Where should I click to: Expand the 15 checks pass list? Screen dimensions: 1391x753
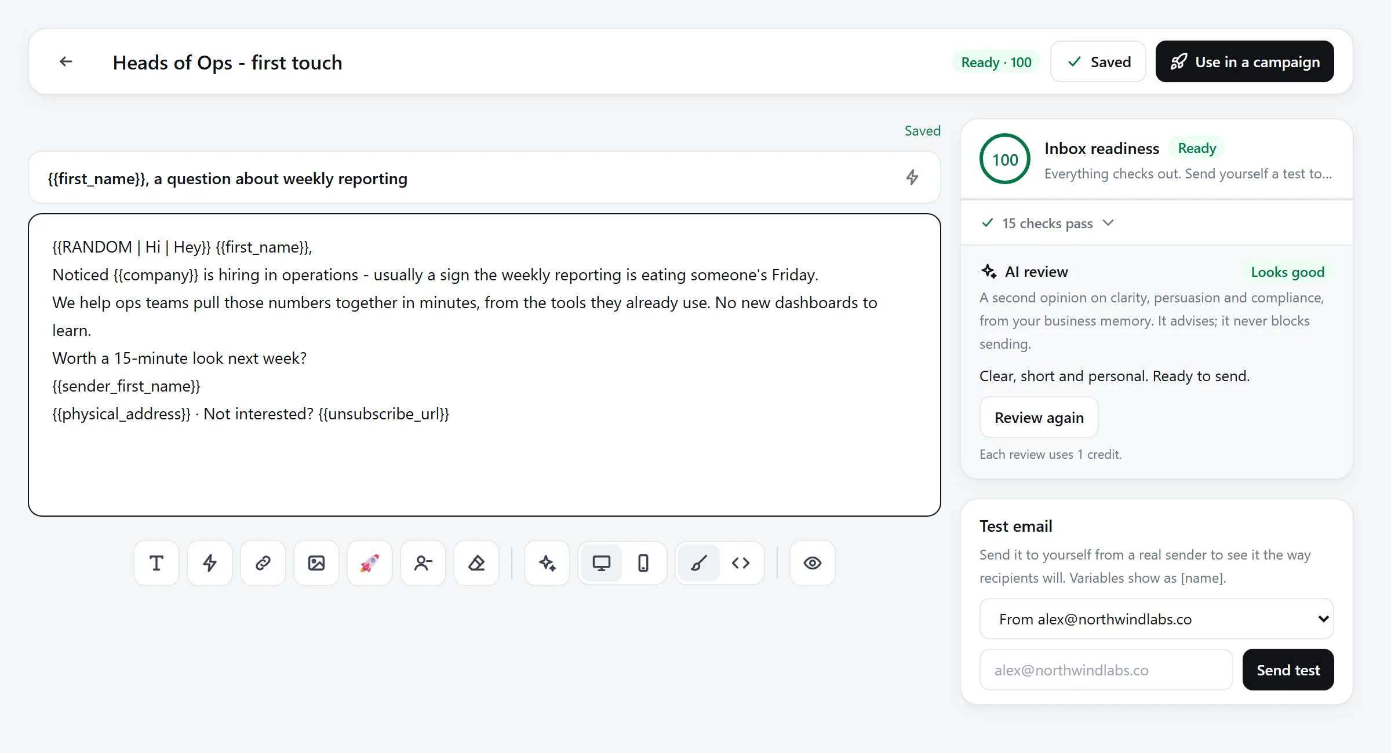point(1047,223)
